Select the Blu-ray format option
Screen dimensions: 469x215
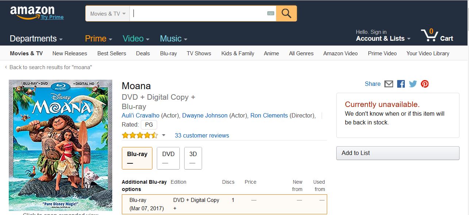pyautogui.click(x=137, y=158)
